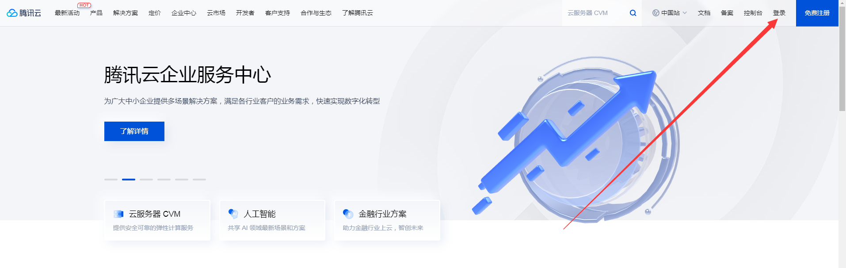Click the 金融行业方案 card icon
The height and width of the screenshot is (268, 846).
coord(348,214)
